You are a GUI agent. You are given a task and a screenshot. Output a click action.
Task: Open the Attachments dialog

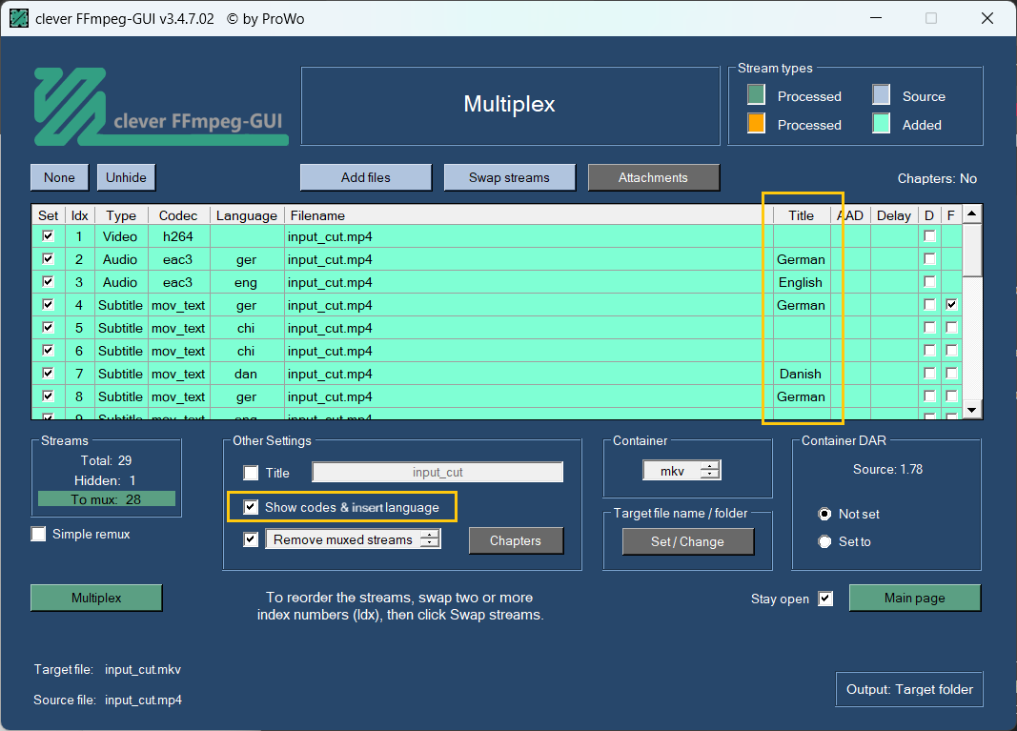[x=653, y=177]
